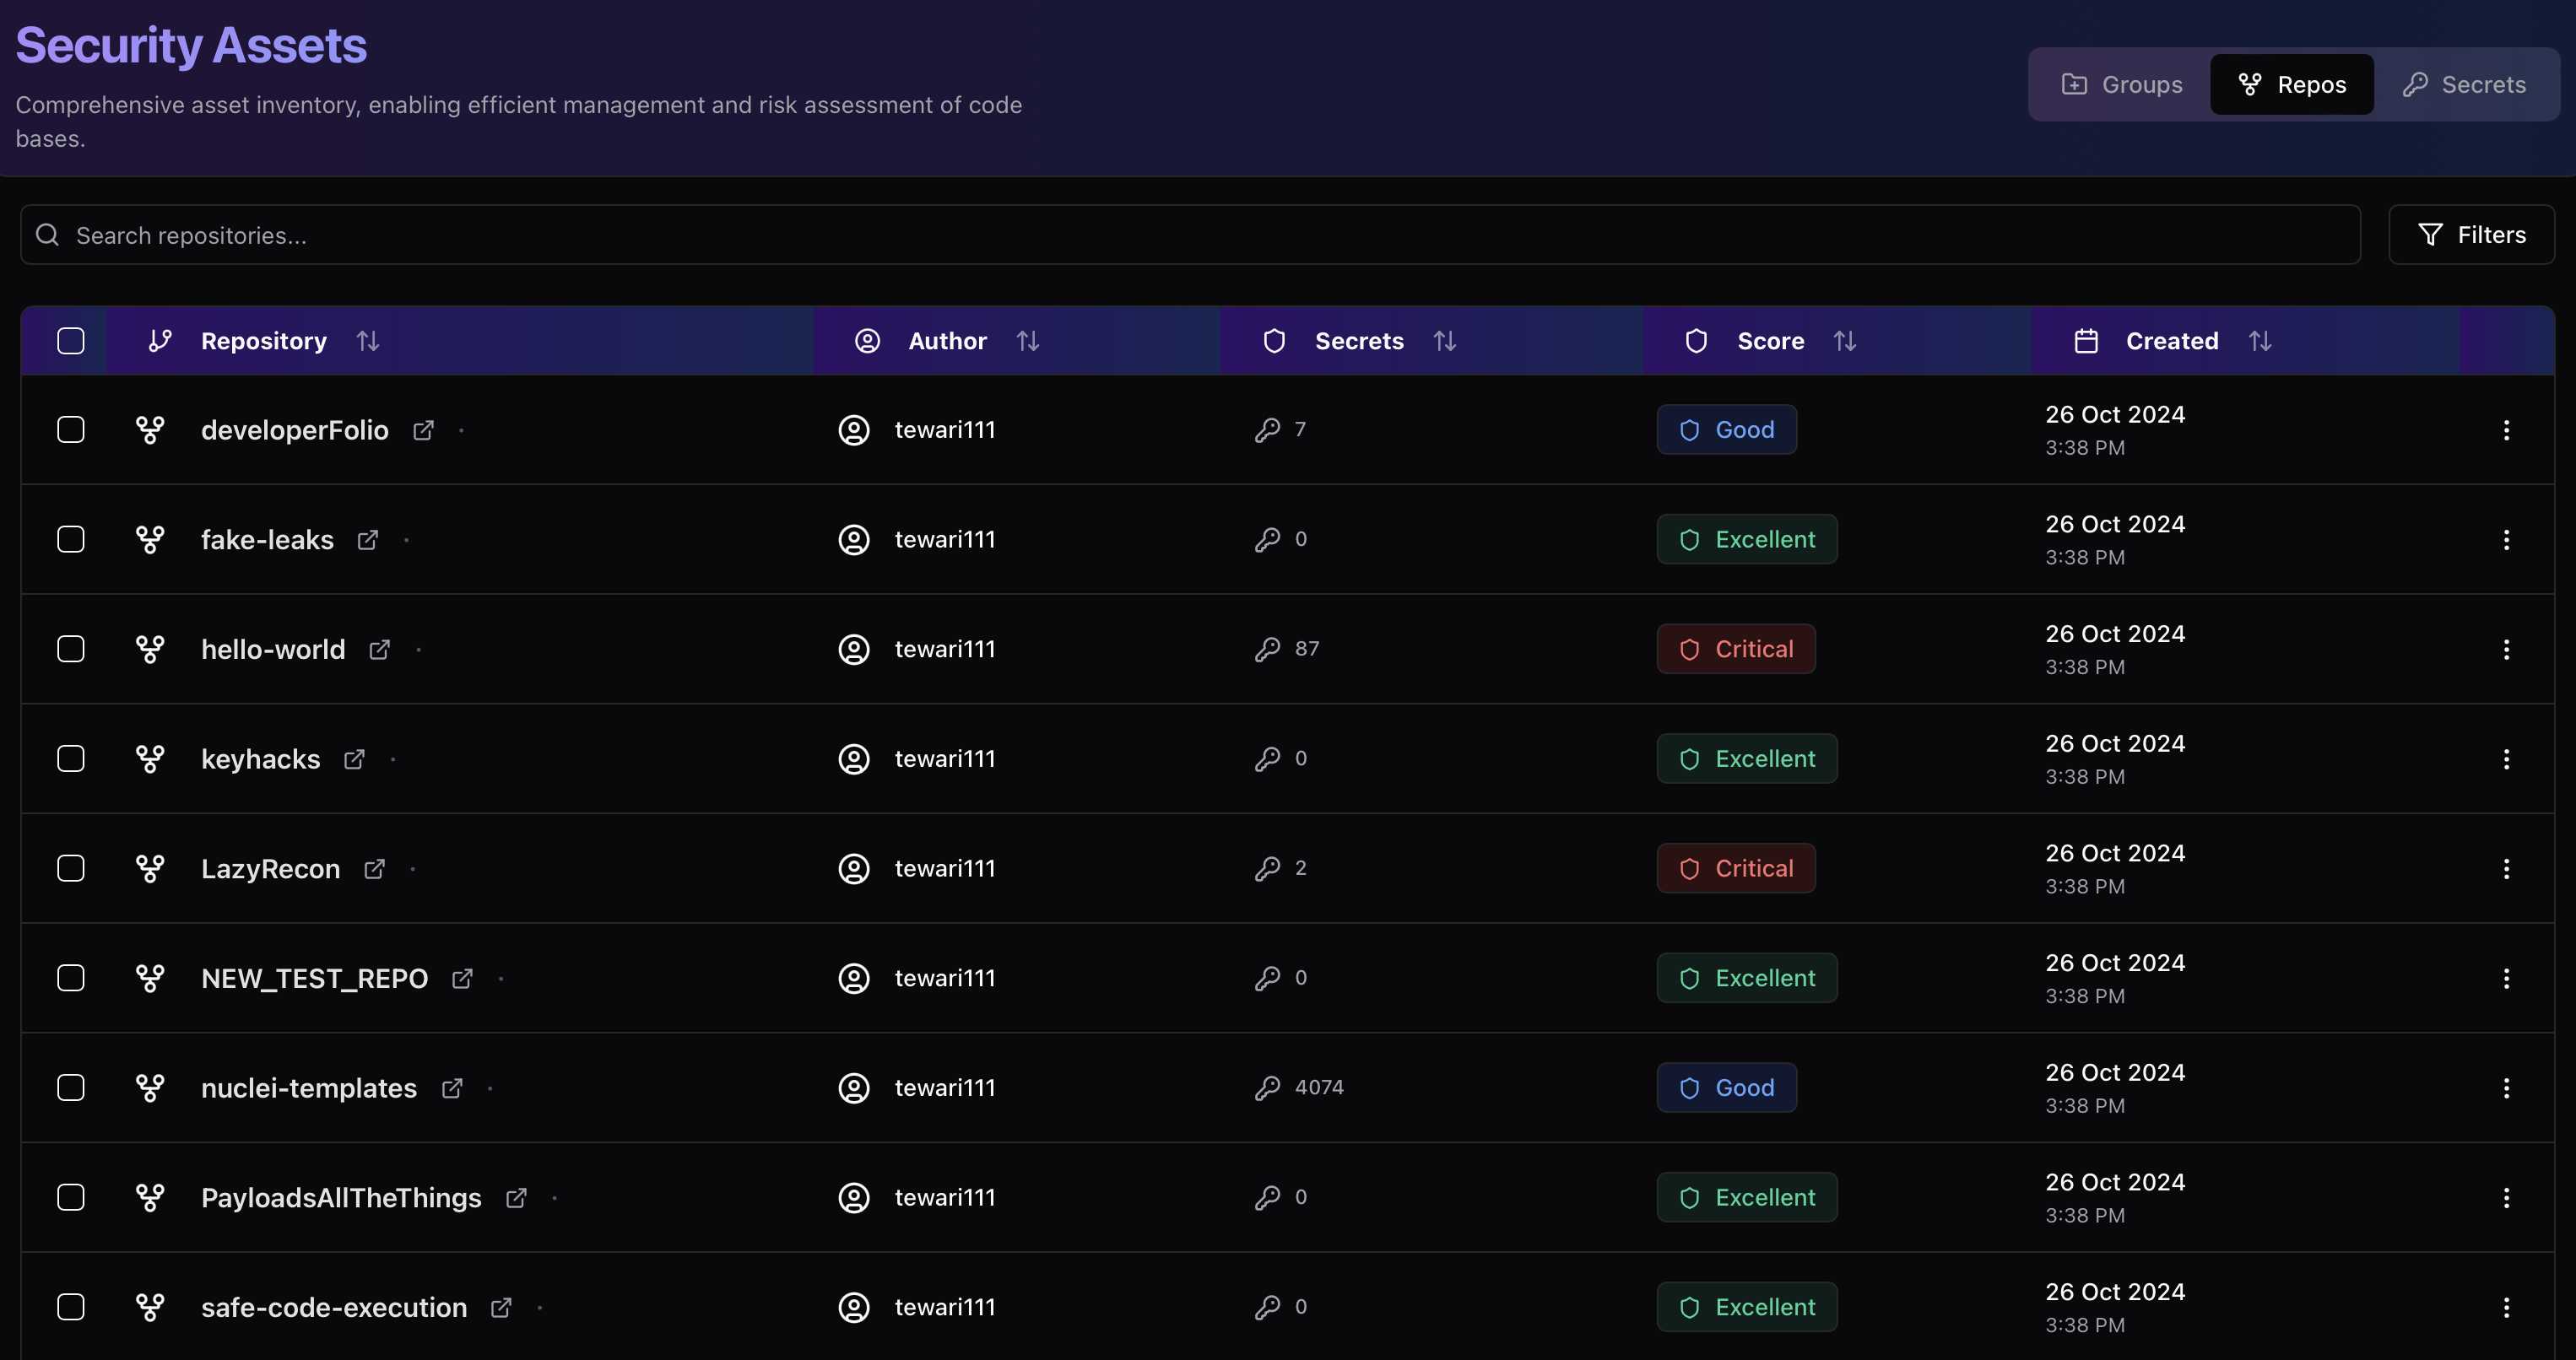Open three-dot menu for fake-leaks row
This screenshot has width=2576, height=1360.
2505,540
